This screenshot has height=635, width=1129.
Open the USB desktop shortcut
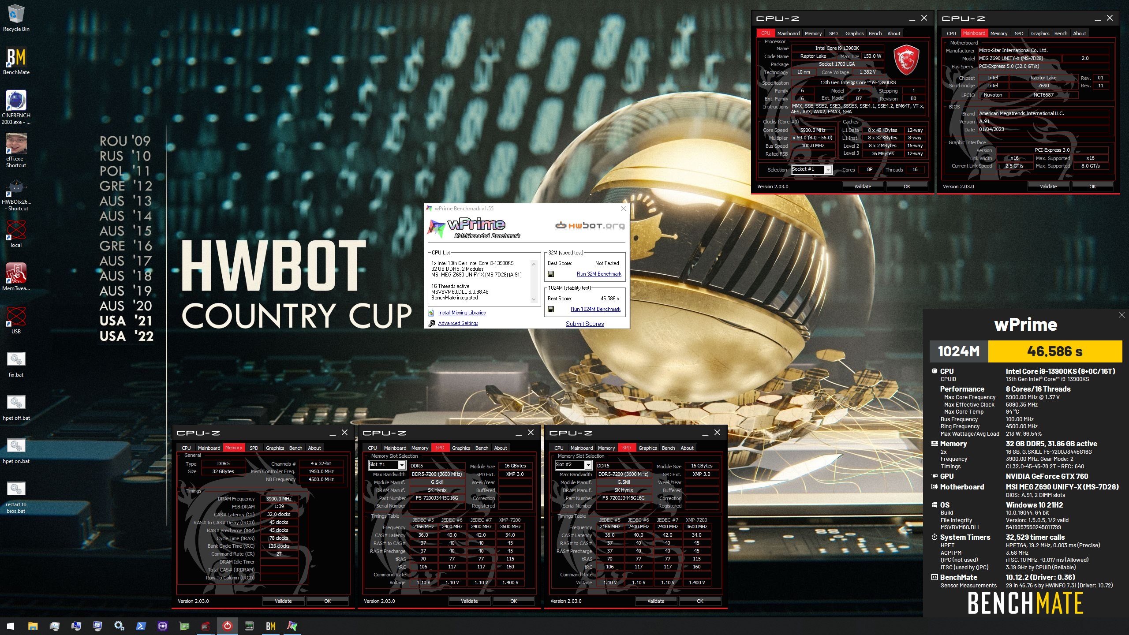16,320
